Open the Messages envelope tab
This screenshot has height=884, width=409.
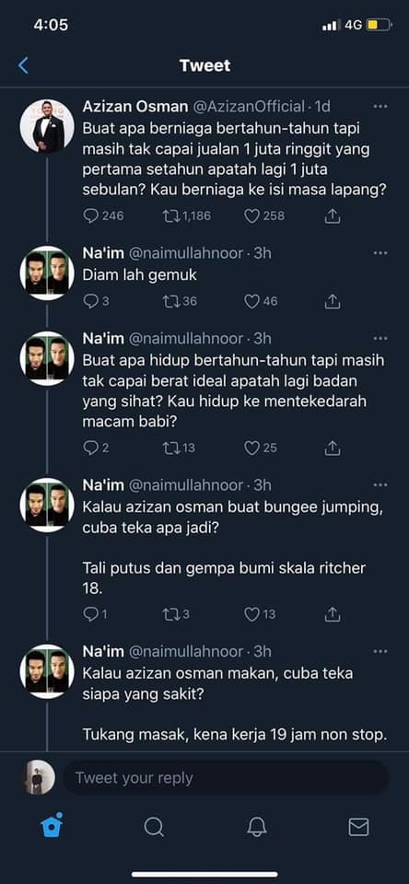coord(358,827)
